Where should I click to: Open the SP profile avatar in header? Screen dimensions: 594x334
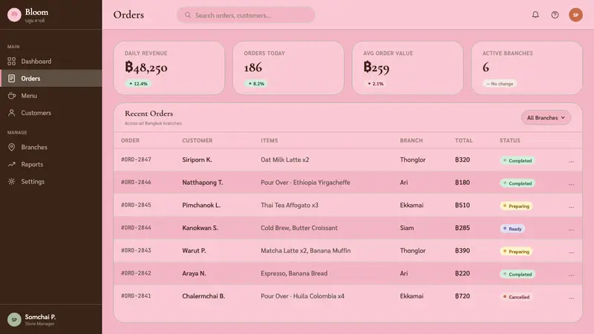575,15
